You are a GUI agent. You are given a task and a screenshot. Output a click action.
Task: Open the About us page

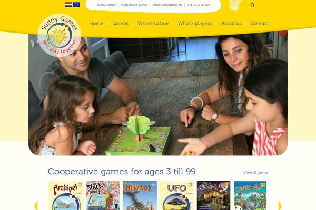tap(231, 23)
